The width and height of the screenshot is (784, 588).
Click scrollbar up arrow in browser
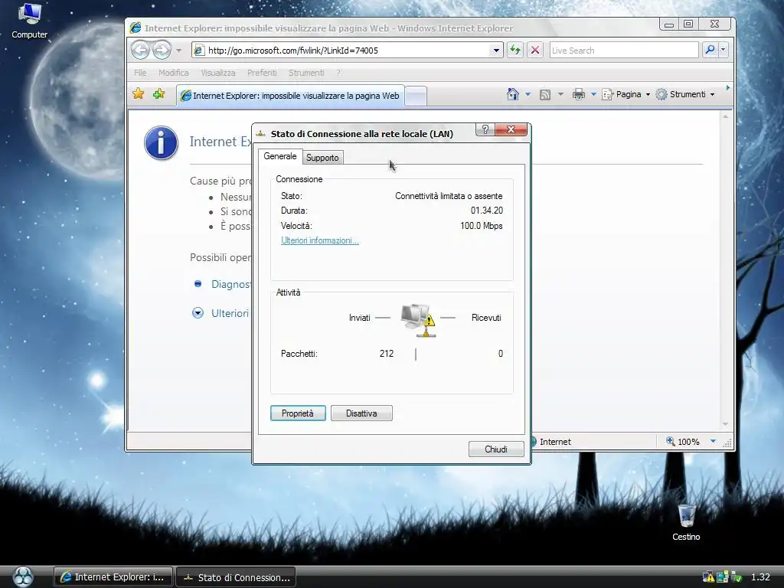[726, 117]
